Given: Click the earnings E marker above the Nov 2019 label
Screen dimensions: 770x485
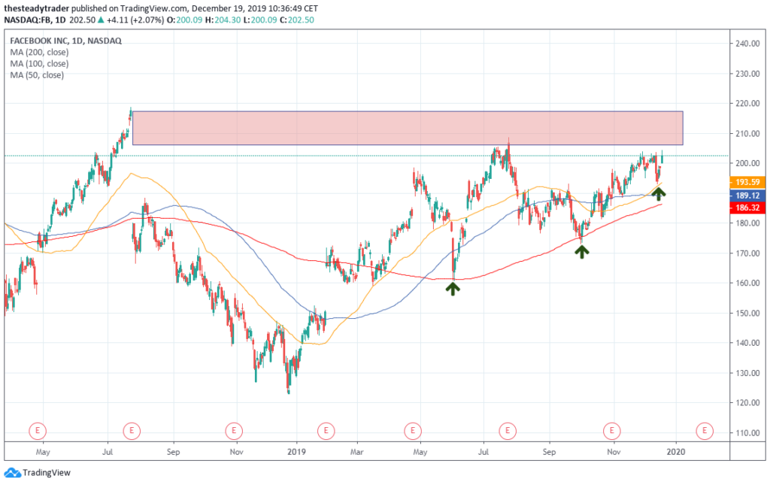Looking at the screenshot, I should pos(612,431).
